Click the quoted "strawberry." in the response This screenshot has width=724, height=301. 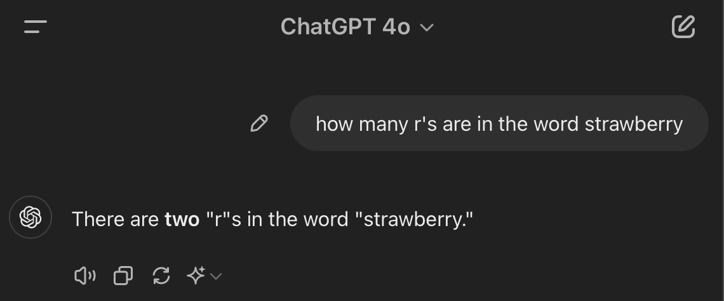(x=414, y=219)
